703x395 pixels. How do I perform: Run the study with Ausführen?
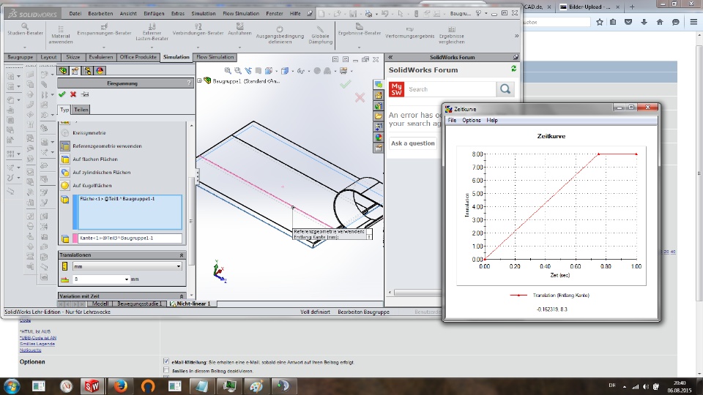(240, 29)
